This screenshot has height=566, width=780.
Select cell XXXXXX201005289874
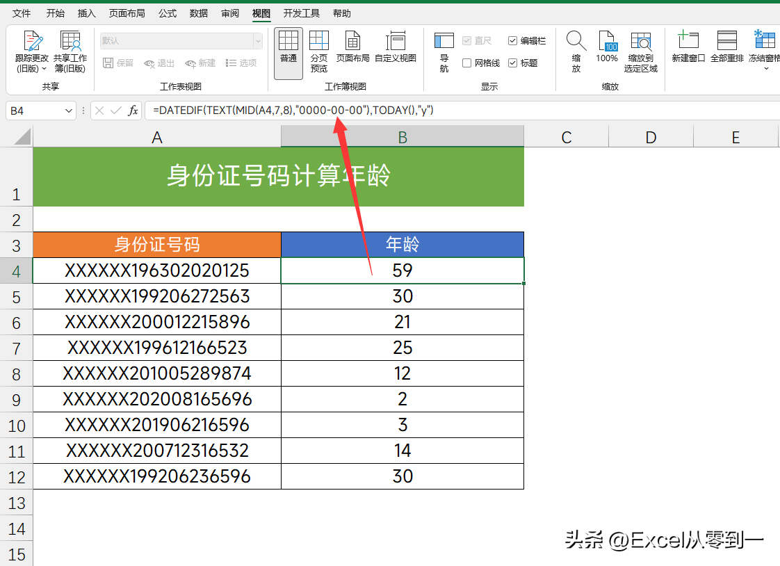(157, 373)
